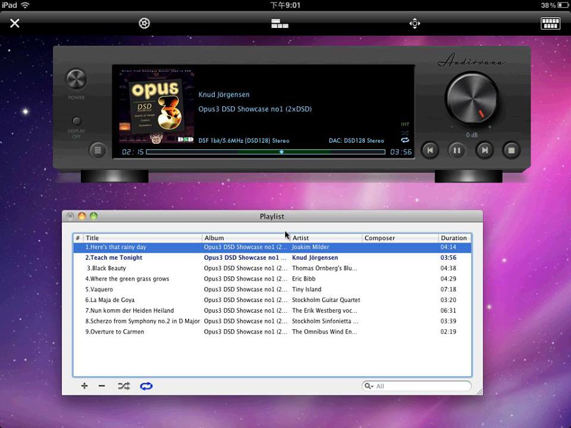Viewport: 571px width, 428px height.
Task: Click duration 02:19 in the playlist
Action: (x=448, y=332)
